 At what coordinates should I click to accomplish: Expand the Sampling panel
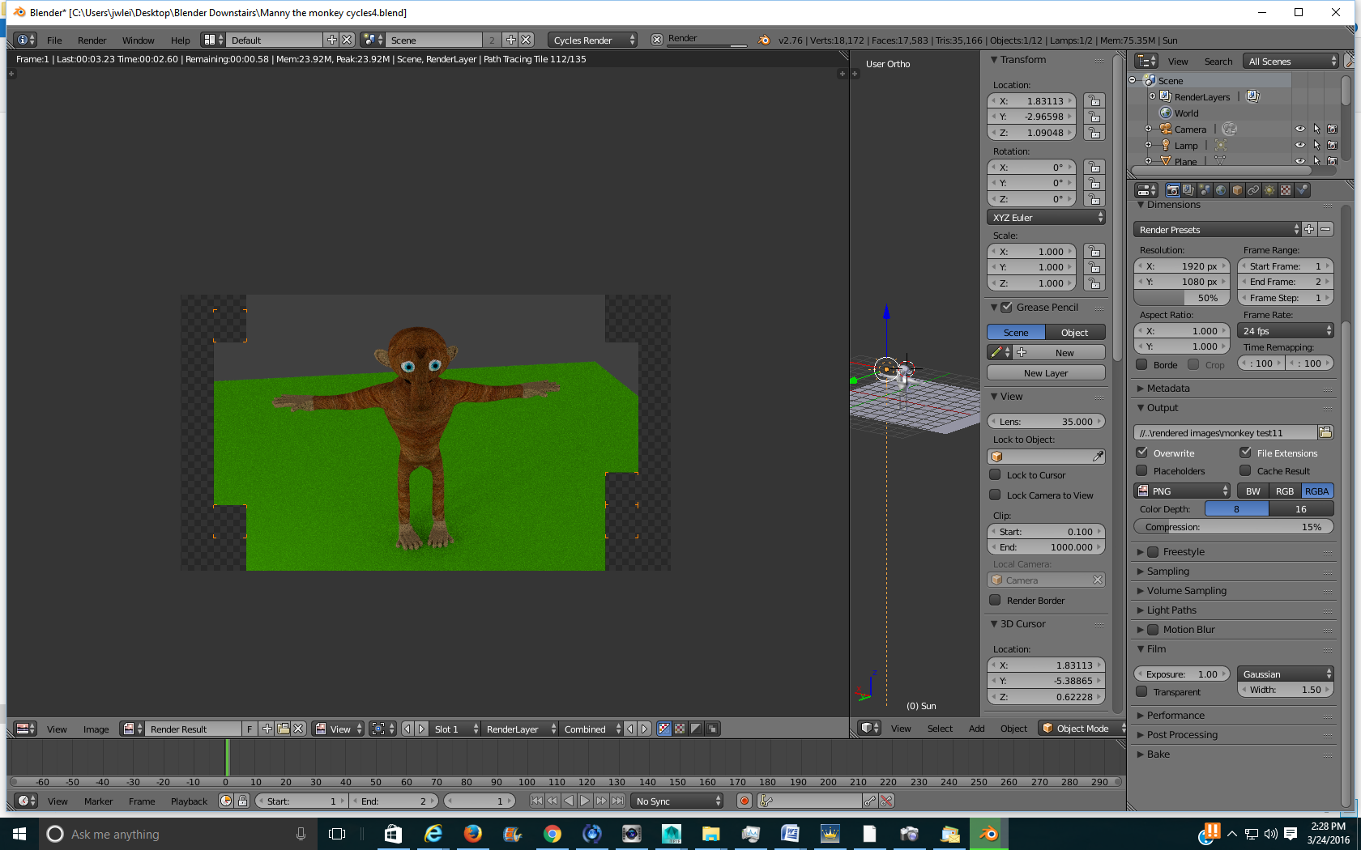(1168, 572)
